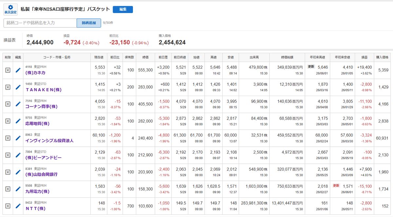Screen dimensions: 393x217
Task: Select the total 前日比 value -23,150
Action: pos(120,42)
